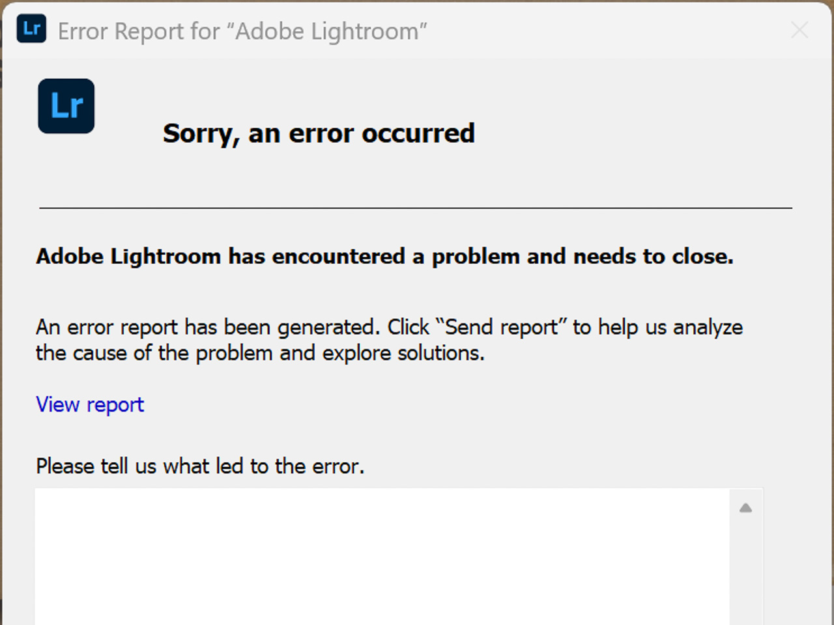Click the quoted "Send report" text
This screenshot has width=834, height=625.
pos(502,327)
